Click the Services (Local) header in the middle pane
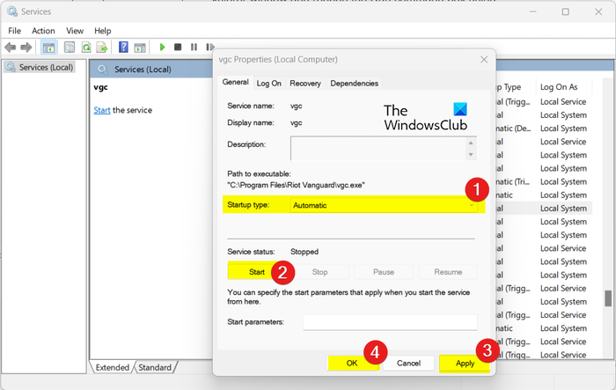 (143, 70)
